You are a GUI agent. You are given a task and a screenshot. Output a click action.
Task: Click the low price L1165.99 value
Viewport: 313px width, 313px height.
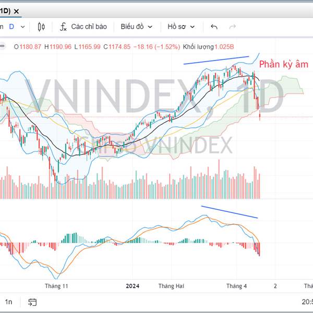87,47
